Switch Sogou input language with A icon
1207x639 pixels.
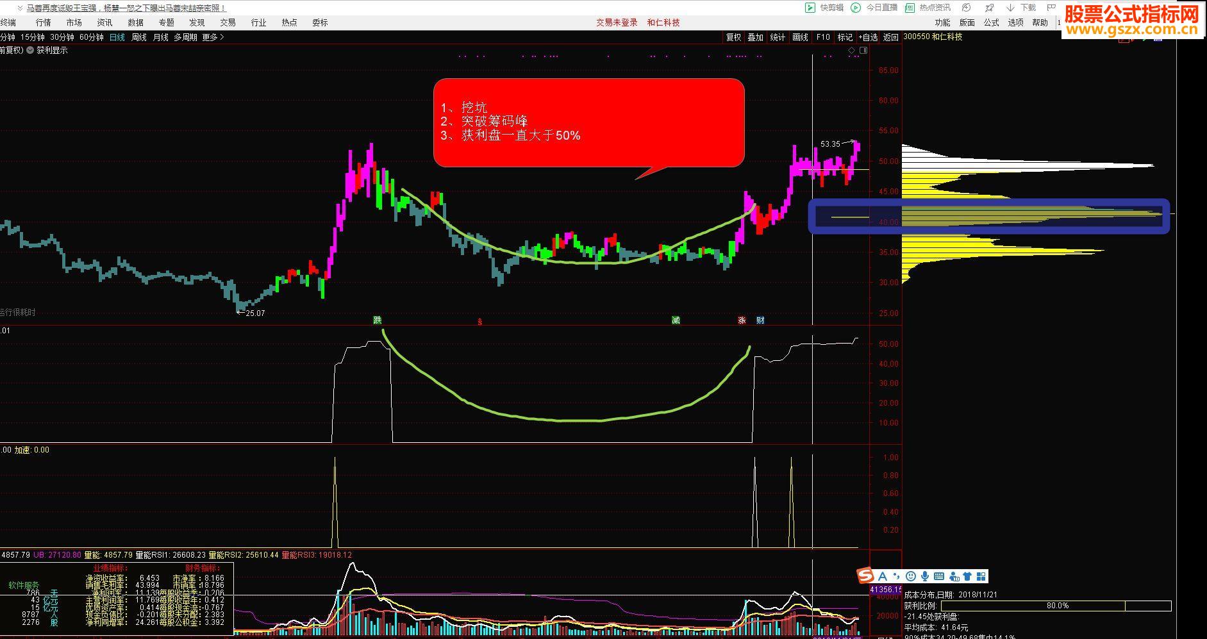883,576
